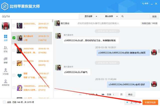Click the chat pane scrollbar thumb
This screenshot has width=160, height=106.
pyautogui.click(x=159, y=51)
